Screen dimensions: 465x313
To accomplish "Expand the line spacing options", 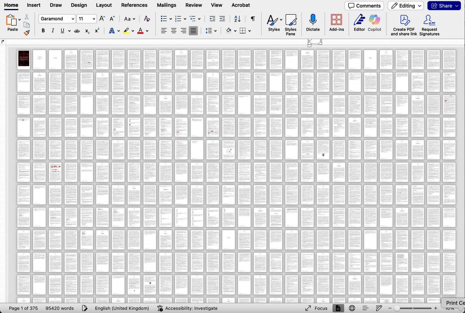I will [215, 31].
